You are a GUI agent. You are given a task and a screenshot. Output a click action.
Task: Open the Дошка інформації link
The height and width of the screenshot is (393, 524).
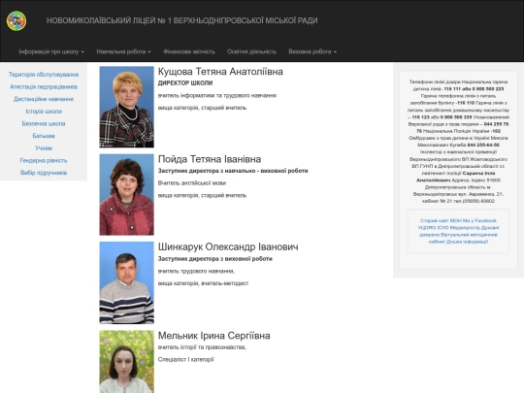pos(467,242)
